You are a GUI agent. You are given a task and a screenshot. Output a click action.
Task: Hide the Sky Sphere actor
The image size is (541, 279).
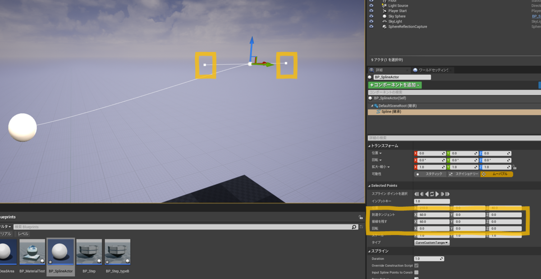pos(371,16)
